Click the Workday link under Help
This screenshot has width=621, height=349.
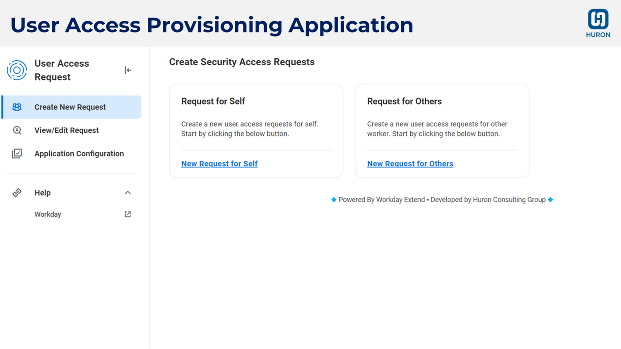point(48,214)
